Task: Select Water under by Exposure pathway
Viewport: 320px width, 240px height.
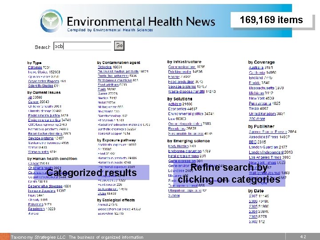Action: 102,193
